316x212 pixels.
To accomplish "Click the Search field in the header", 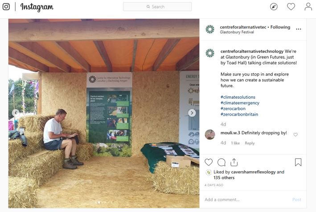I will (157, 7).
